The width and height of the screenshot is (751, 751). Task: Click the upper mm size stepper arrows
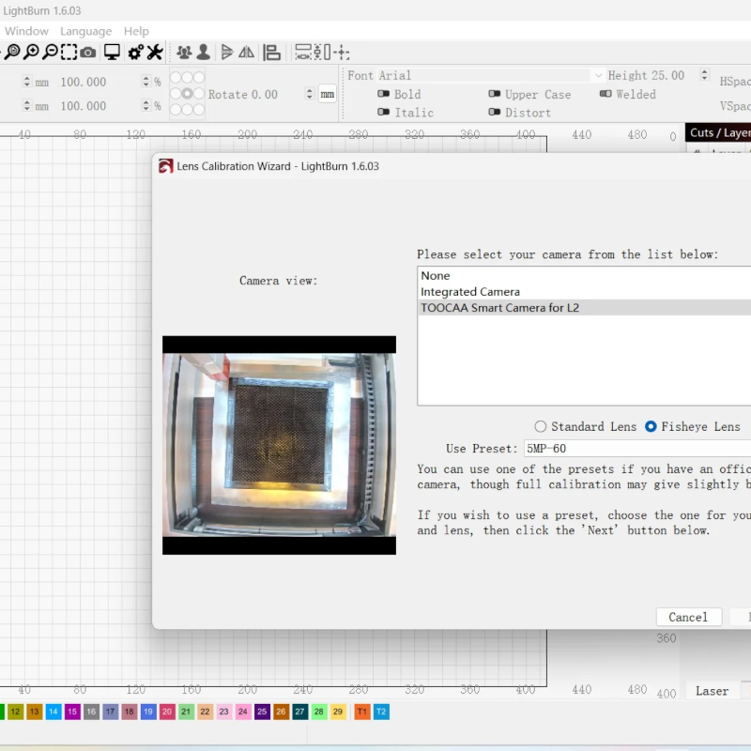click(27, 82)
